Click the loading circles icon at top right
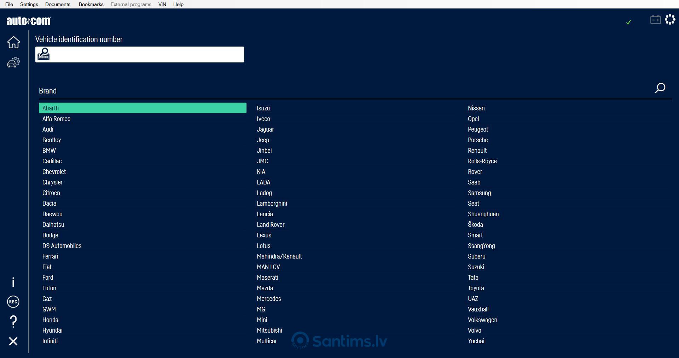 [x=670, y=19]
